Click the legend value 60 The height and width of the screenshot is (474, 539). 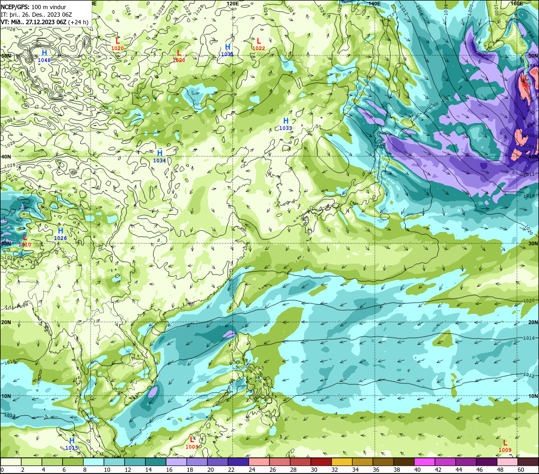click(521, 470)
